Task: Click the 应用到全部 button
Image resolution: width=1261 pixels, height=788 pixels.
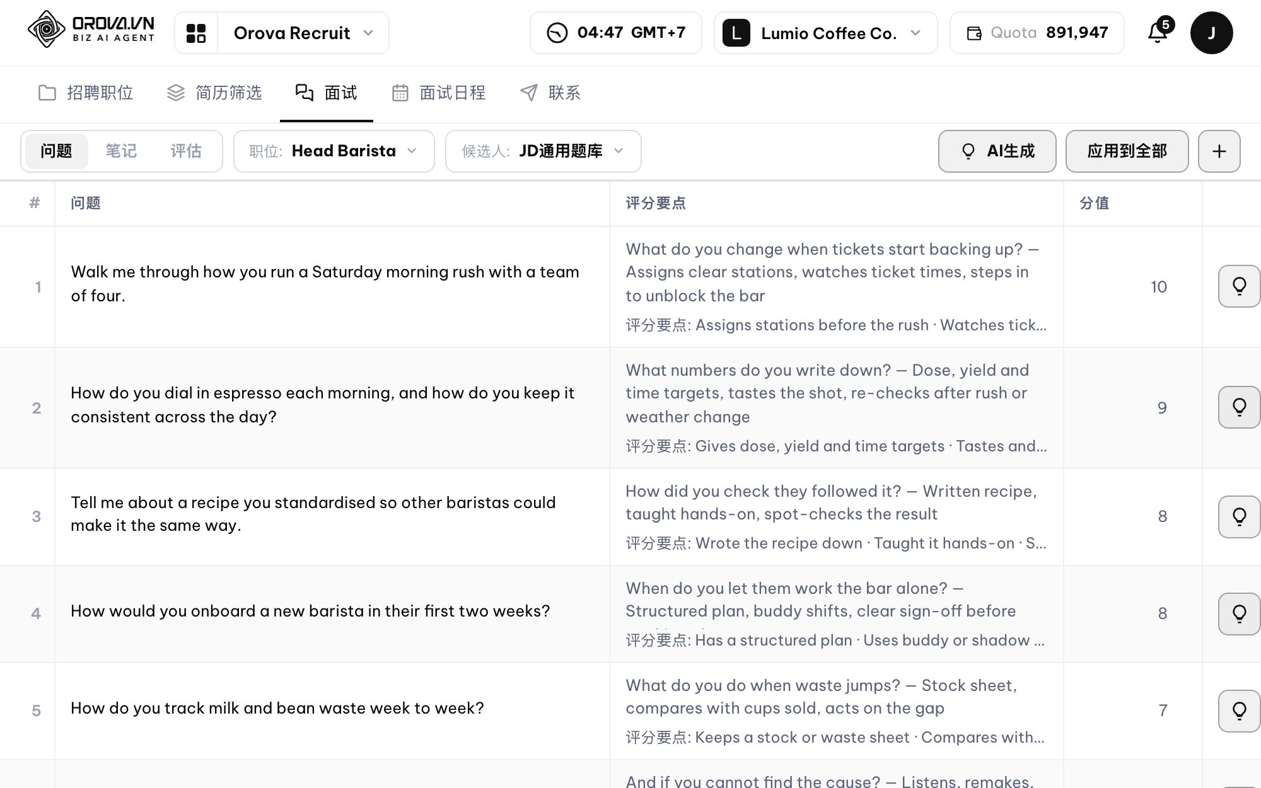Action: (1127, 151)
